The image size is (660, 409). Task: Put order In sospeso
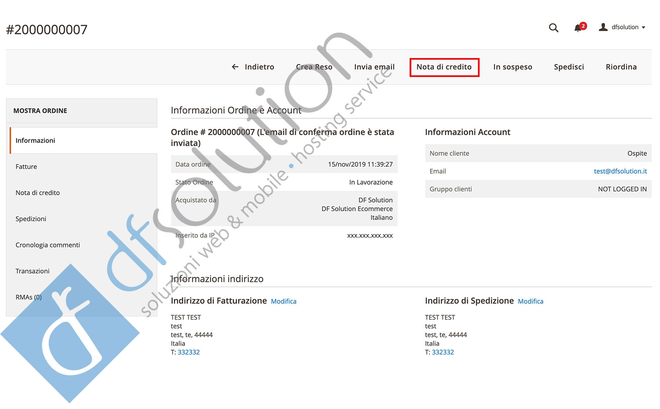pos(513,67)
